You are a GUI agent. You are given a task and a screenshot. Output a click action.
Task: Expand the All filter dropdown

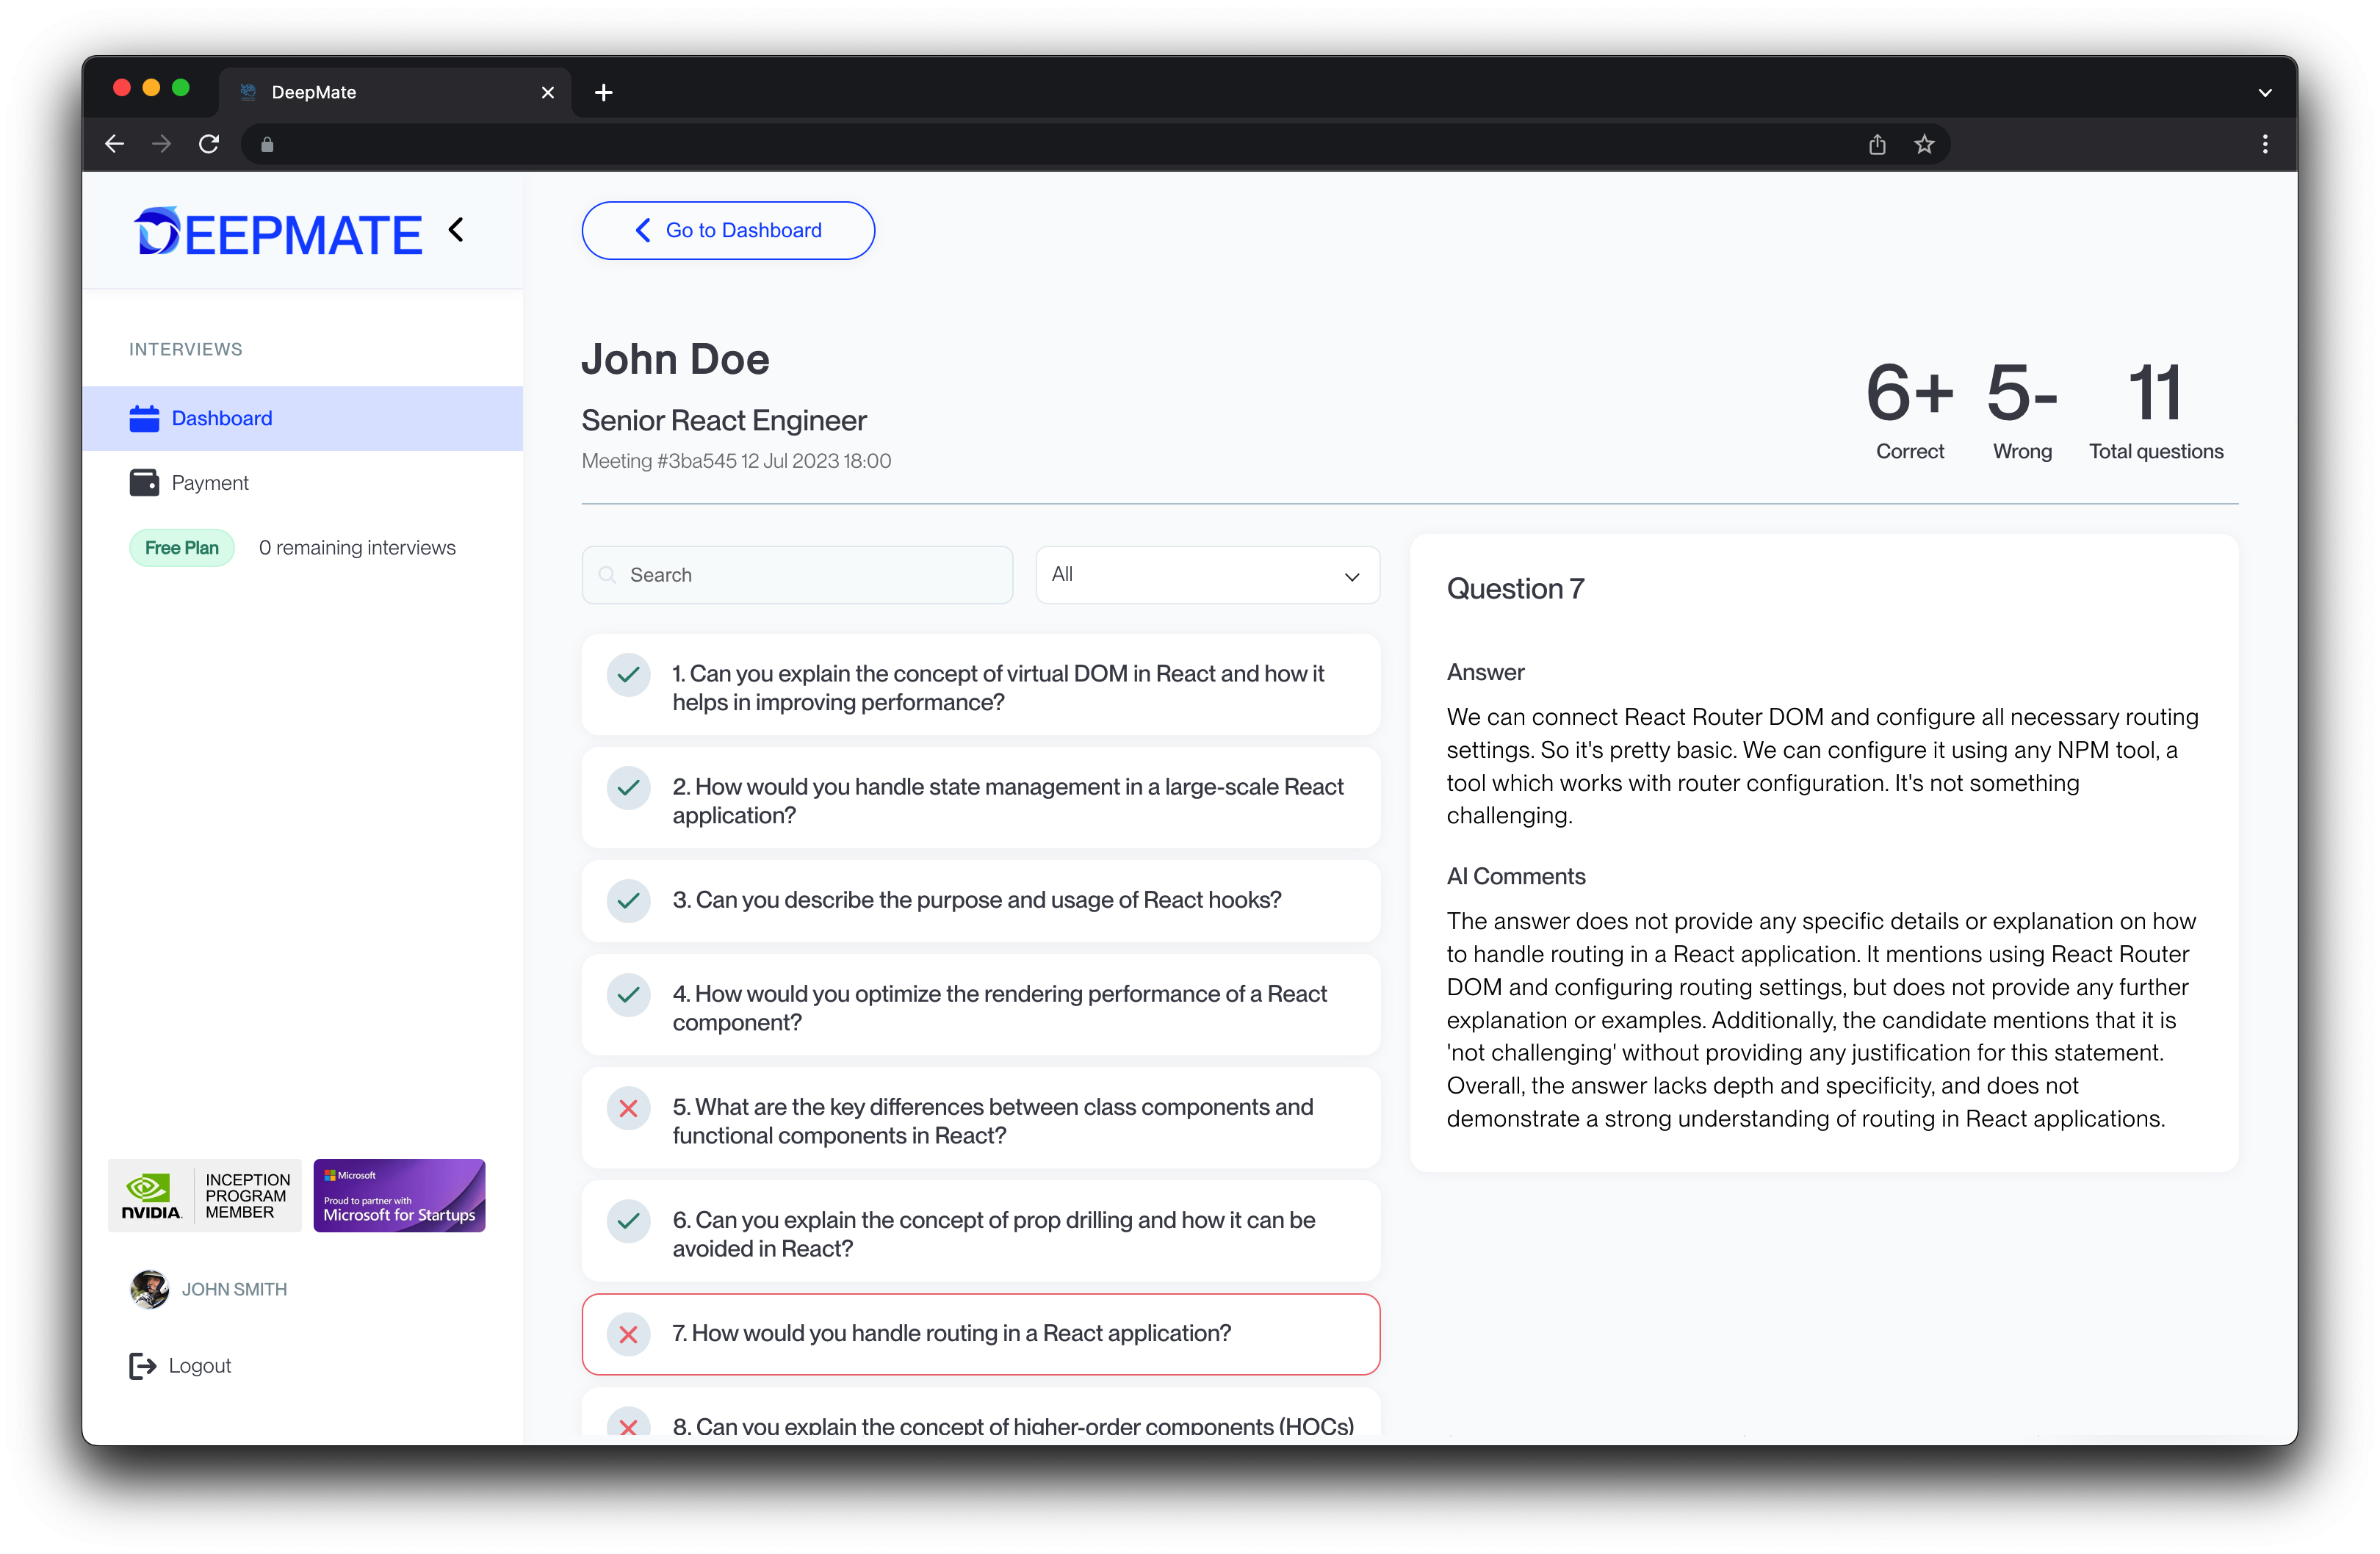pyautogui.click(x=1205, y=576)
